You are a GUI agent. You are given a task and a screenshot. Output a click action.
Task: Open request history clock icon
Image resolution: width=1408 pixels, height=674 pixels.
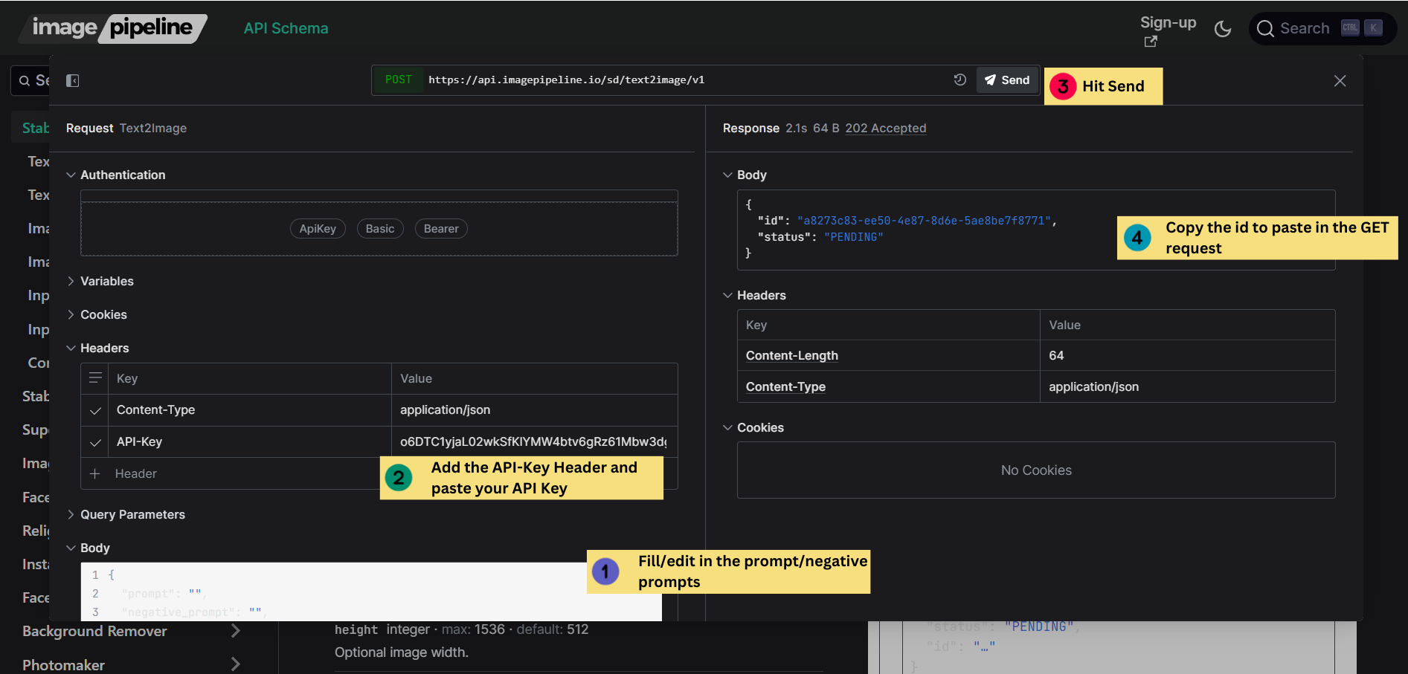tap(959, 80)
